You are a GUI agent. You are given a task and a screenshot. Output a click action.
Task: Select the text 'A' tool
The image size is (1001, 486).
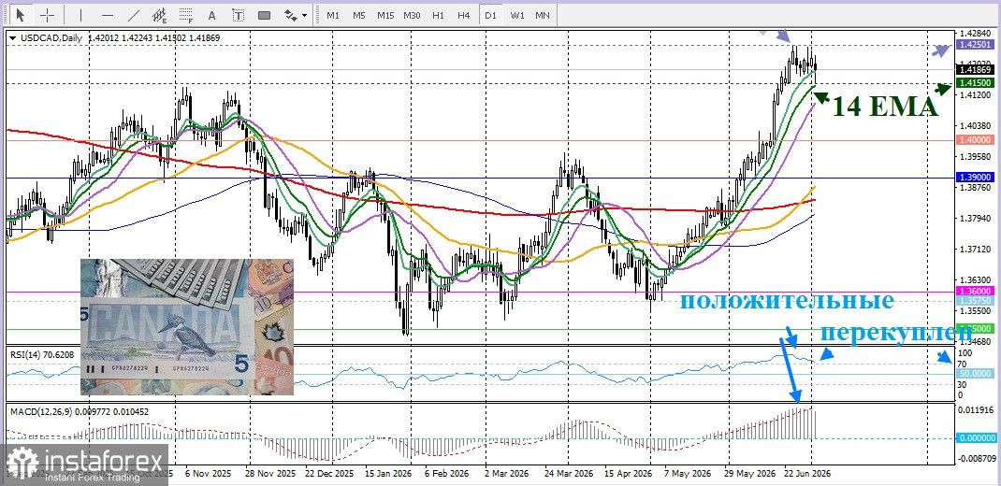tap(212, 15)
